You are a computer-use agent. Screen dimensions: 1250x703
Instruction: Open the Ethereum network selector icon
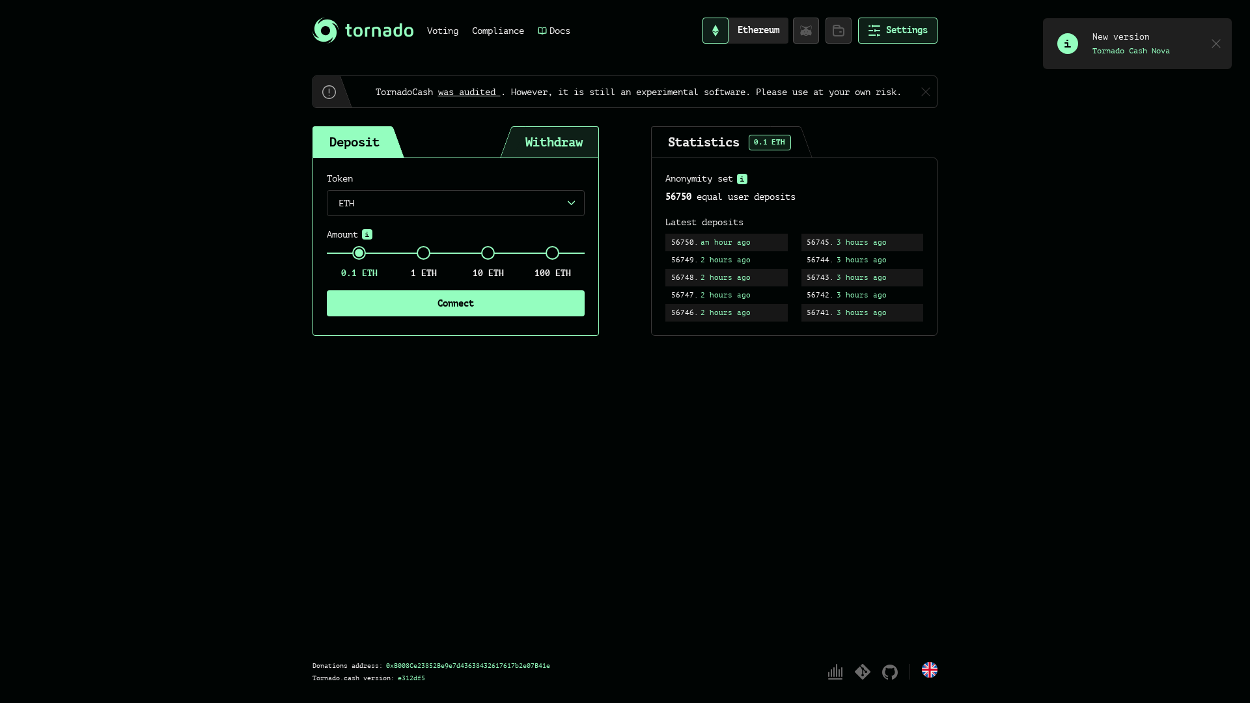pos(715,31)
